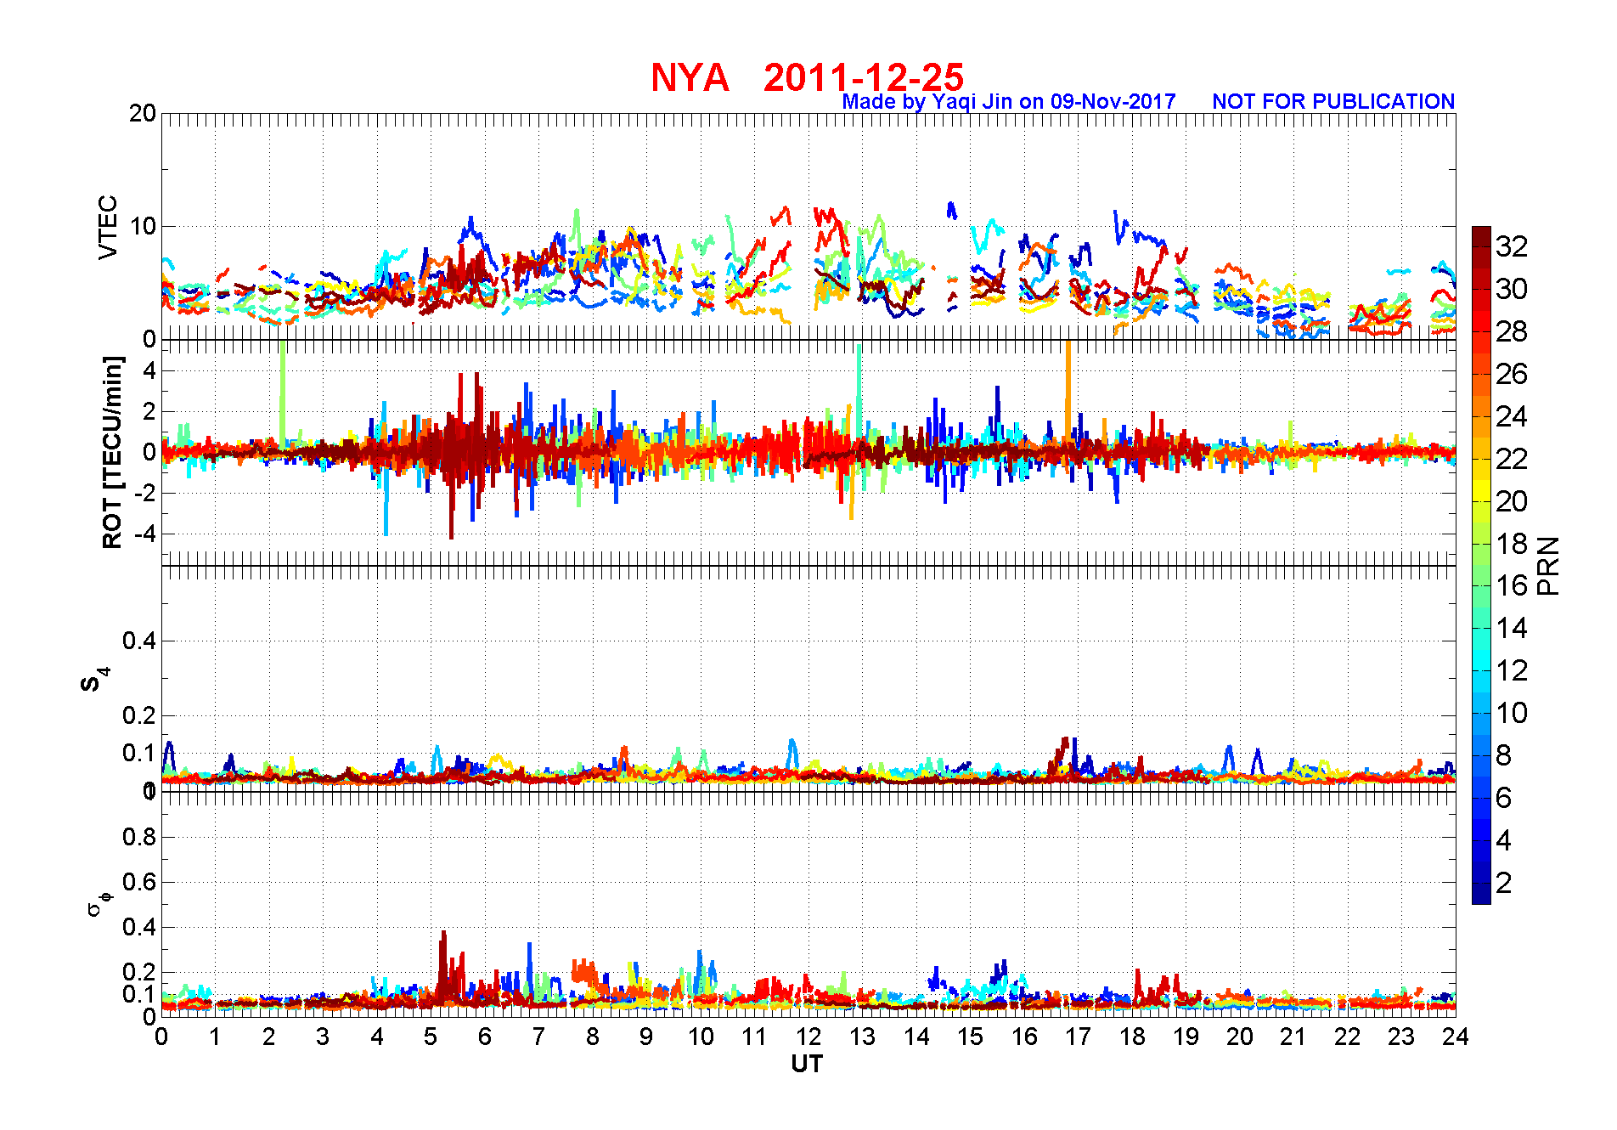The width and height of the screenshot is (1617, 1130).
Task: Click the 20 tick on the VTEC axis
Action: [x=143, y=113]
